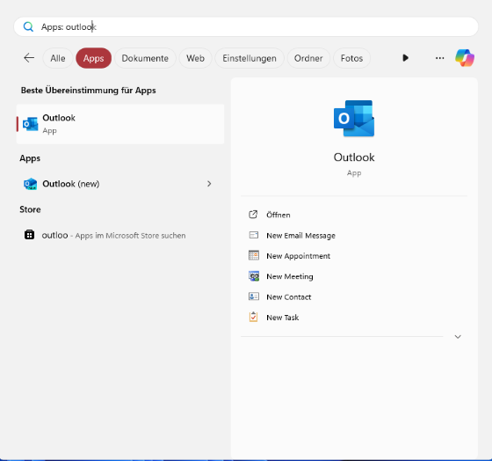Screen dimensions: 492x461
Task: Click the Outlook (new) app icon
Action: (30, 184)
